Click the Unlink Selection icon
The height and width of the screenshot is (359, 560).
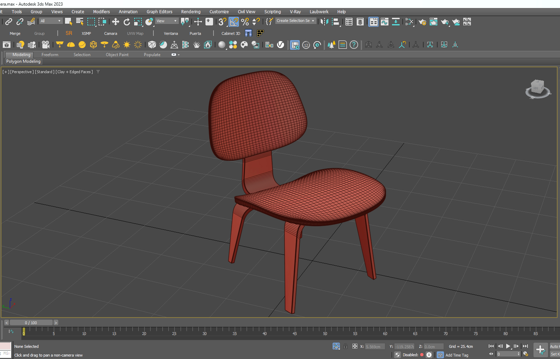20,22
